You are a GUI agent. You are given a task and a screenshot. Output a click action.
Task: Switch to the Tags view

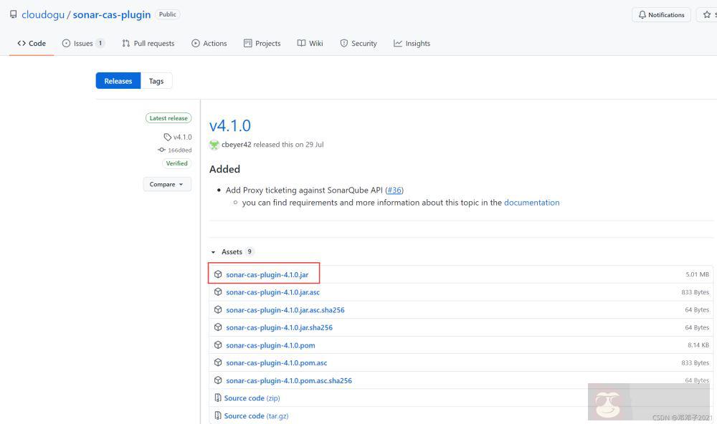click(x=156, y=82)
